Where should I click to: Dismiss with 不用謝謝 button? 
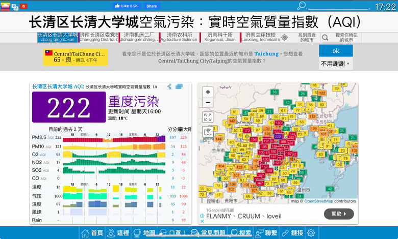(336, 64)
